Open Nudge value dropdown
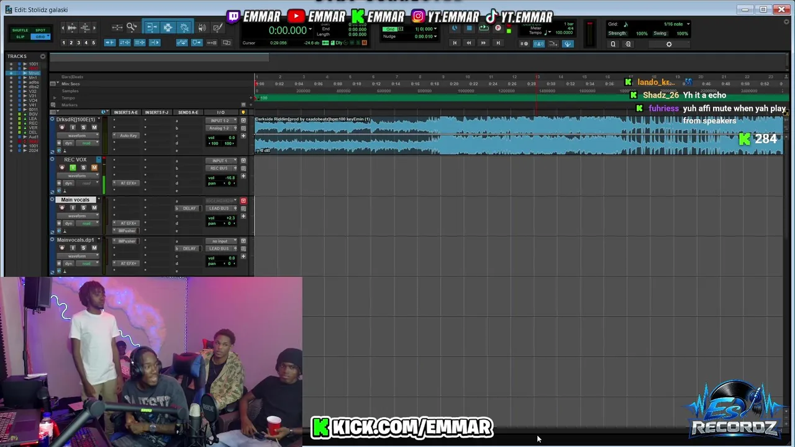 pyautogui.click(x=435, y=36)
